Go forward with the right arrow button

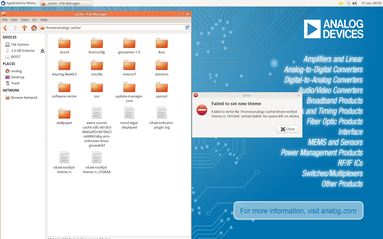click(x=15, y=28)
